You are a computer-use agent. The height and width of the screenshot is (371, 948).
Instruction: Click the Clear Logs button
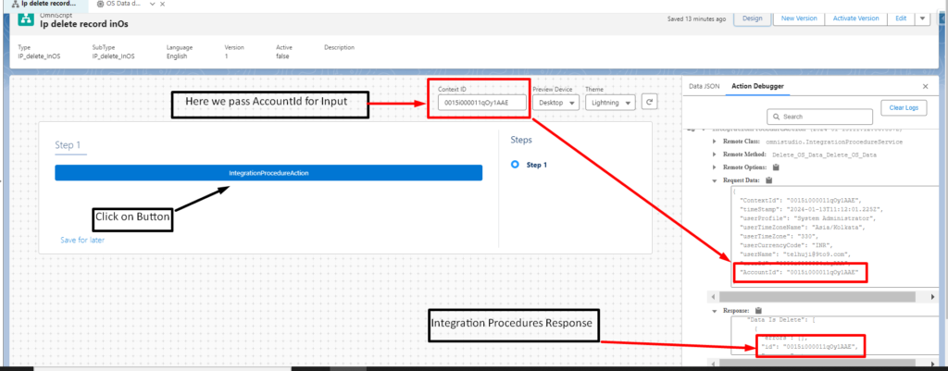[904, 107]
